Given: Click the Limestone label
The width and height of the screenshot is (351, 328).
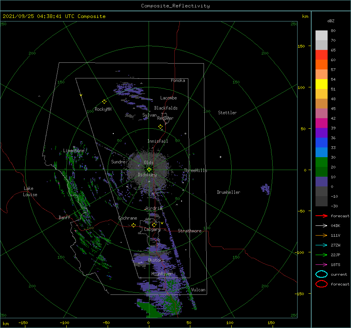Looking at the screenshot, I should (x=74, y=151).
